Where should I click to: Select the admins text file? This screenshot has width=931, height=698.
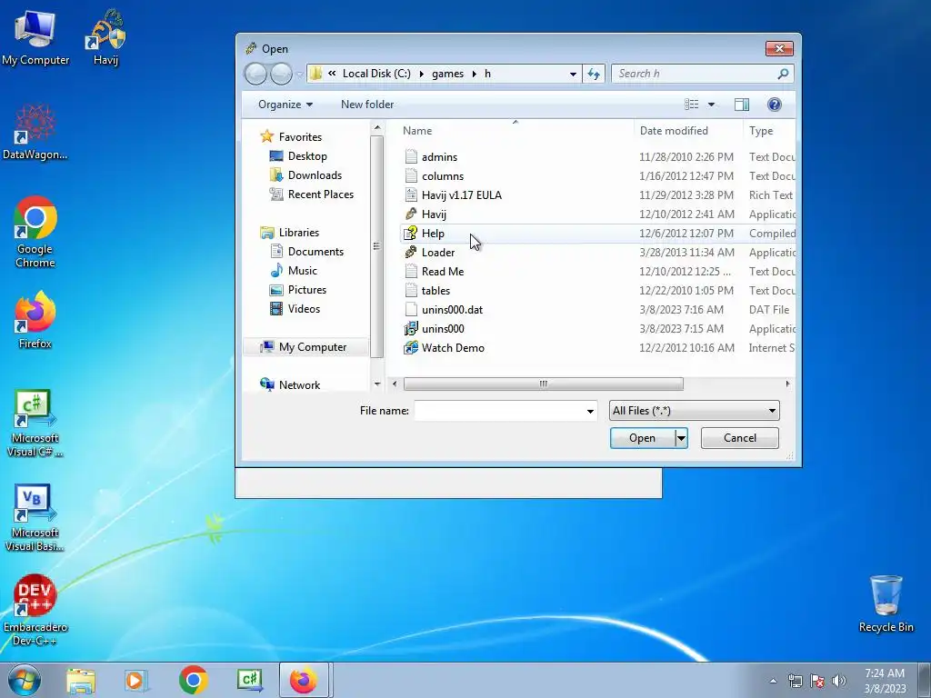tap(431, 156)
